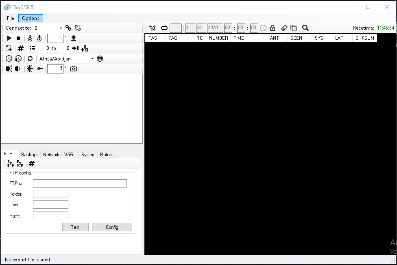This screenshot has width=397, height=265.
Task: Click the new file plus icon
Action: pyautogui.click(x=9, y=48)
